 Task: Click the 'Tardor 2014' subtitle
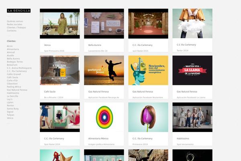coord(182,51)
